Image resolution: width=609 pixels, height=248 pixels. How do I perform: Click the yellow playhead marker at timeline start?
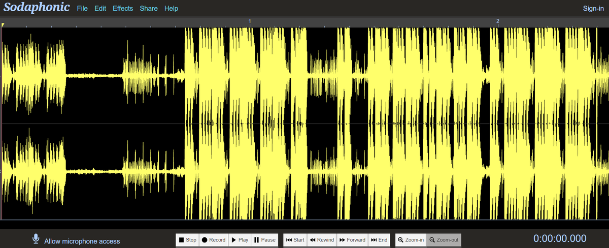click(3, 24)
